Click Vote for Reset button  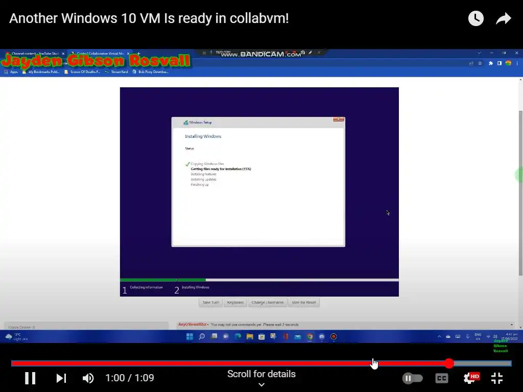click(303, 302)
